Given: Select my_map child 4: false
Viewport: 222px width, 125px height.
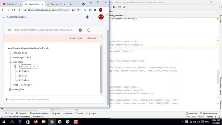Looking at the screenshot, I should [x=24, y=80].
